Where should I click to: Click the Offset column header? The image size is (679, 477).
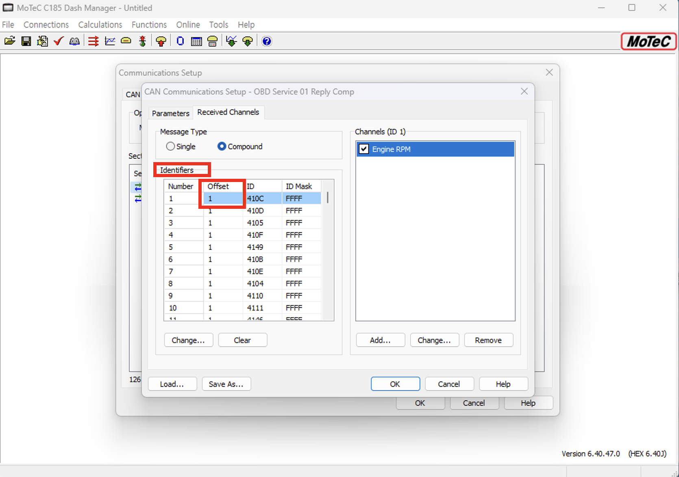coord(223,186)
